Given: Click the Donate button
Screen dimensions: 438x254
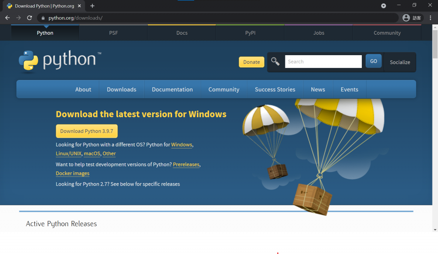Looking at the screenshot, I should tap(252, 62).
